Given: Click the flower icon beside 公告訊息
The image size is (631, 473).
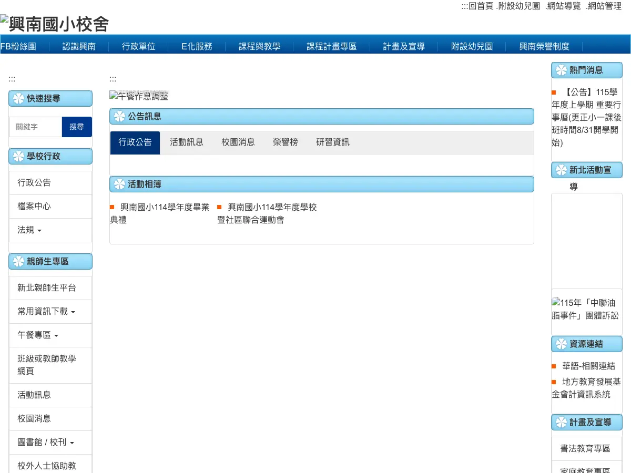Looking at the screenshot, I should coord(119,116).
